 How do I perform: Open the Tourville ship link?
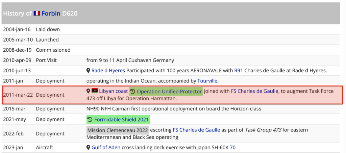point(207,81)
